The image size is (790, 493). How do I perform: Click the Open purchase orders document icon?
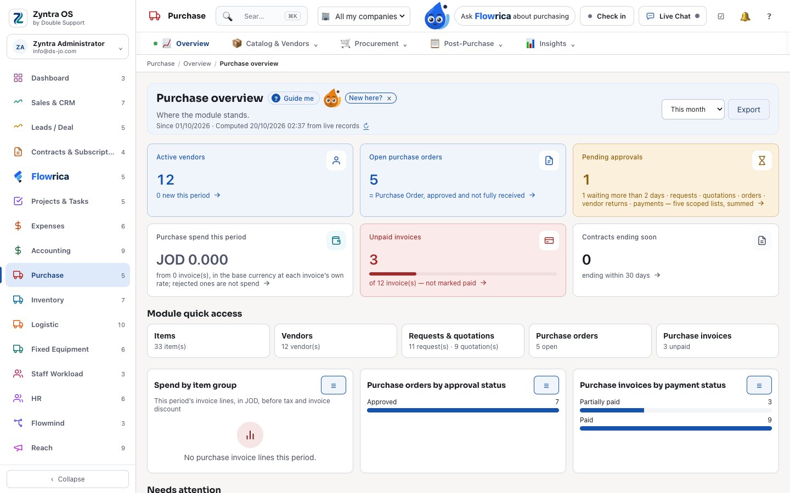pyautogui.click(x=549, y=160)
